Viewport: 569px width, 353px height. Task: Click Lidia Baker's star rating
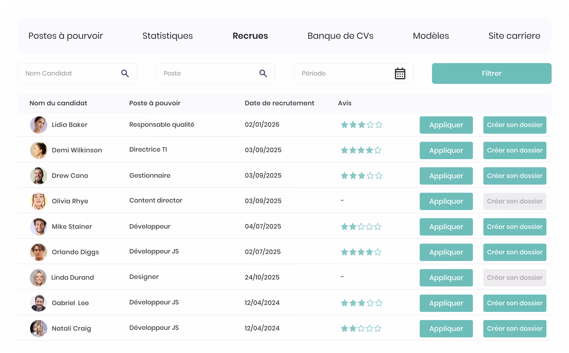click(x=361, y=125)
